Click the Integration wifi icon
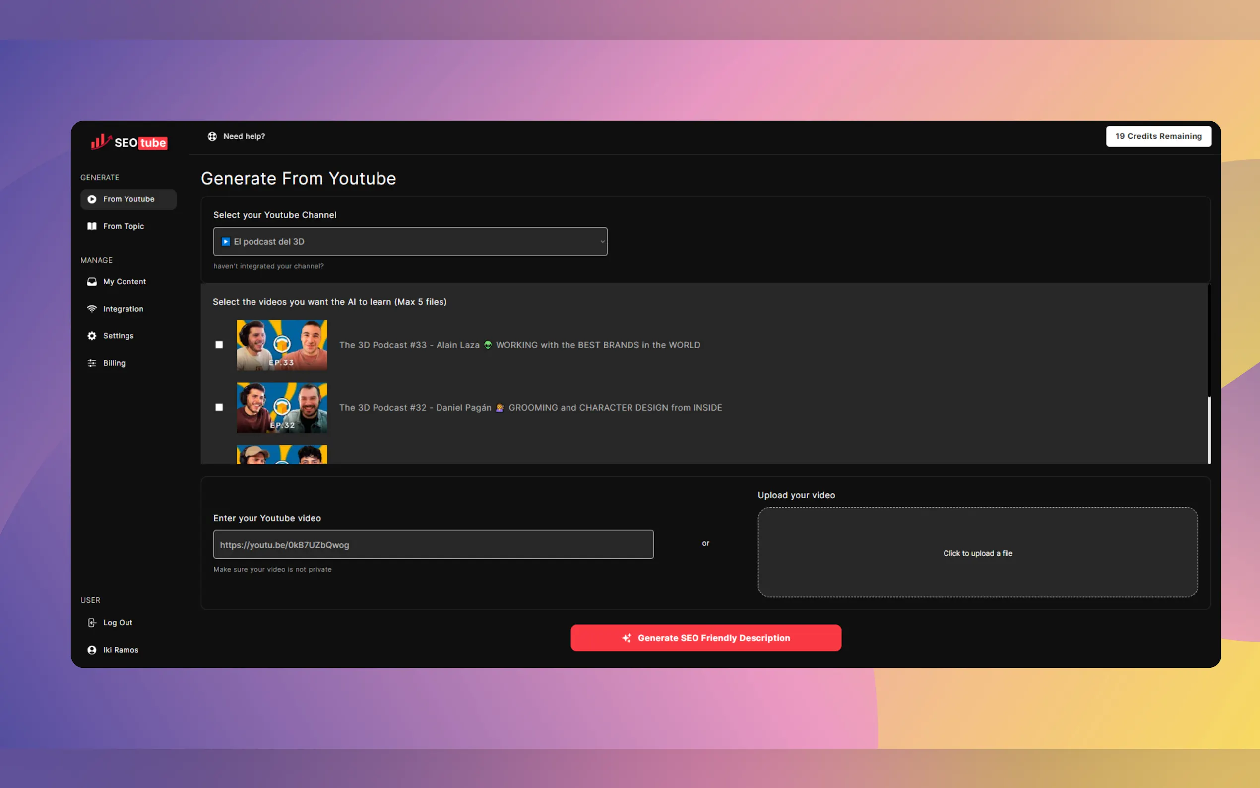This screenshot has width=1260, height=788. [92, 309]
